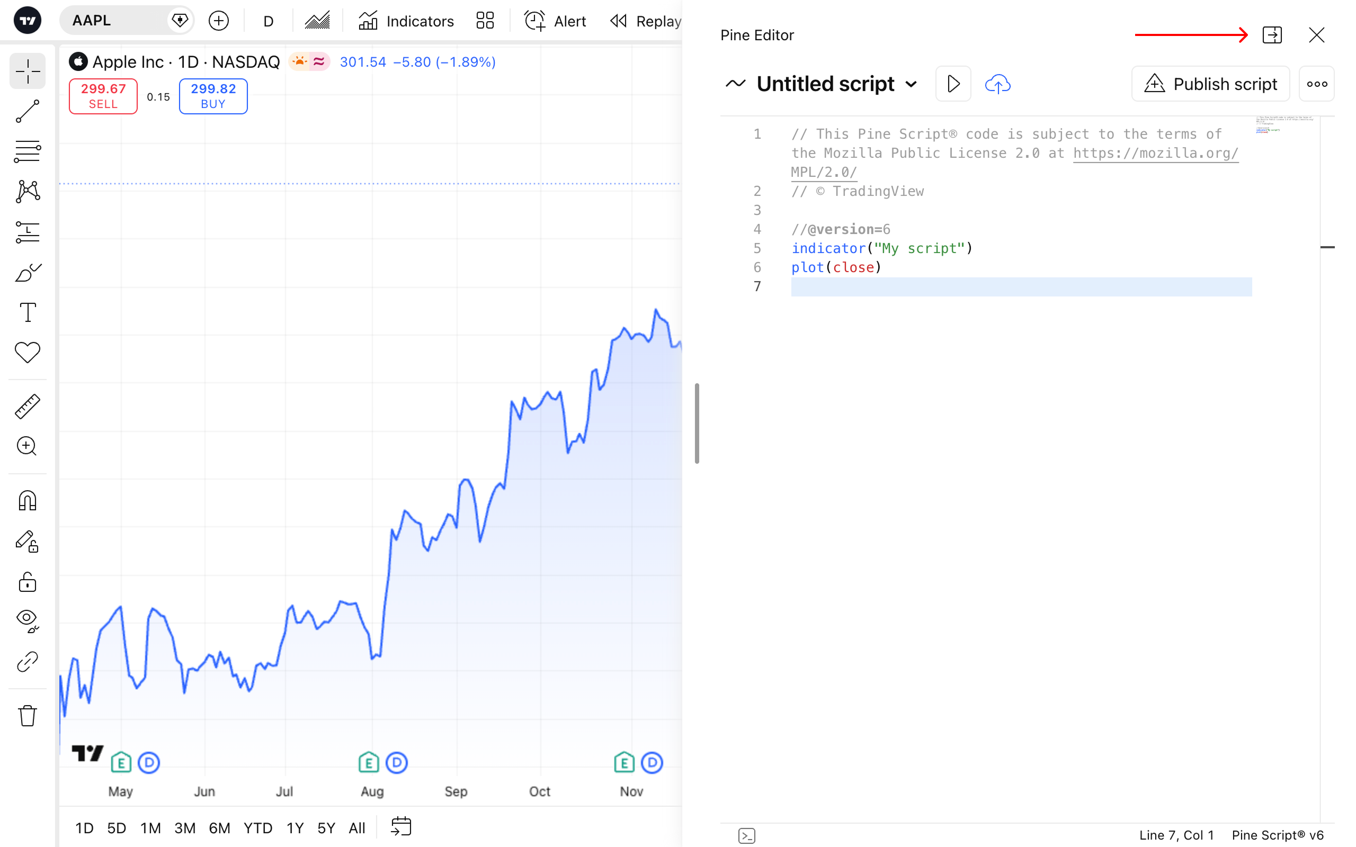The width and height of the screenshot is (1356, 847).
Task: Click the August dividend D marker
Action: coord(397,762)
